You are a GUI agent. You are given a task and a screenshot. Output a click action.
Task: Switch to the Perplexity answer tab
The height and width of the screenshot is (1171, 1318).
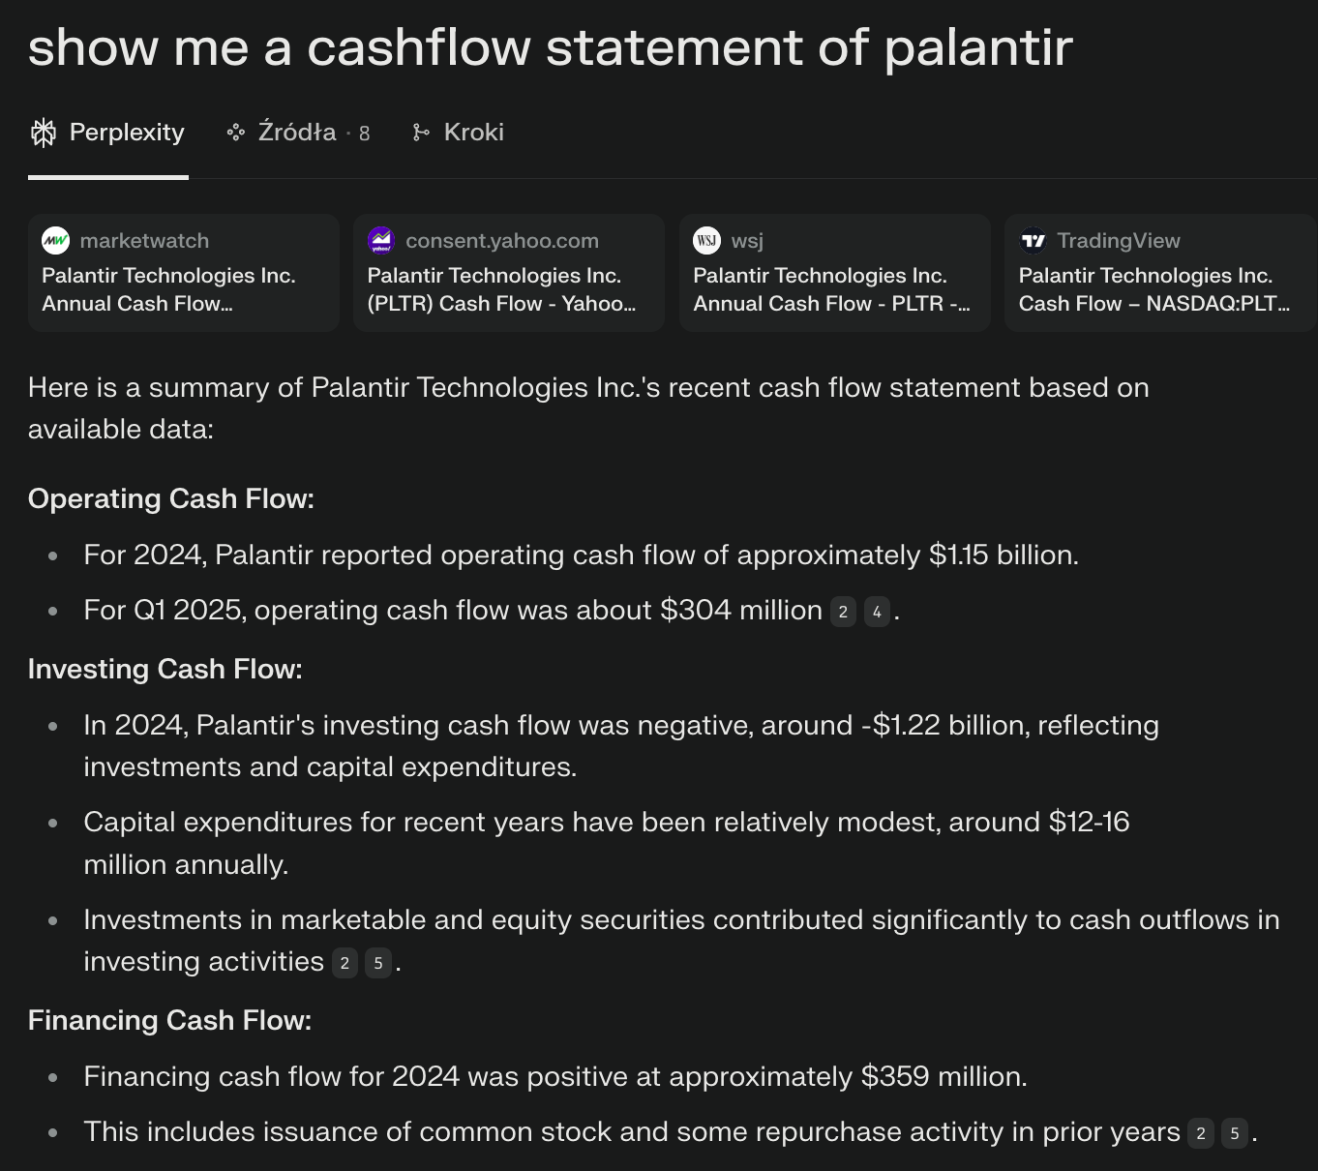point(107,133)
